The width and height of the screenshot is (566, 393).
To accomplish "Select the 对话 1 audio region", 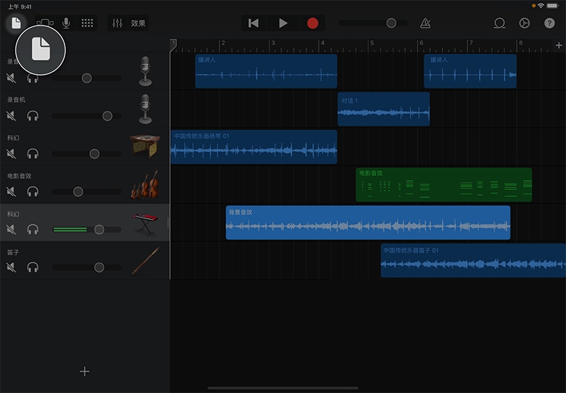I will [384, 110].
